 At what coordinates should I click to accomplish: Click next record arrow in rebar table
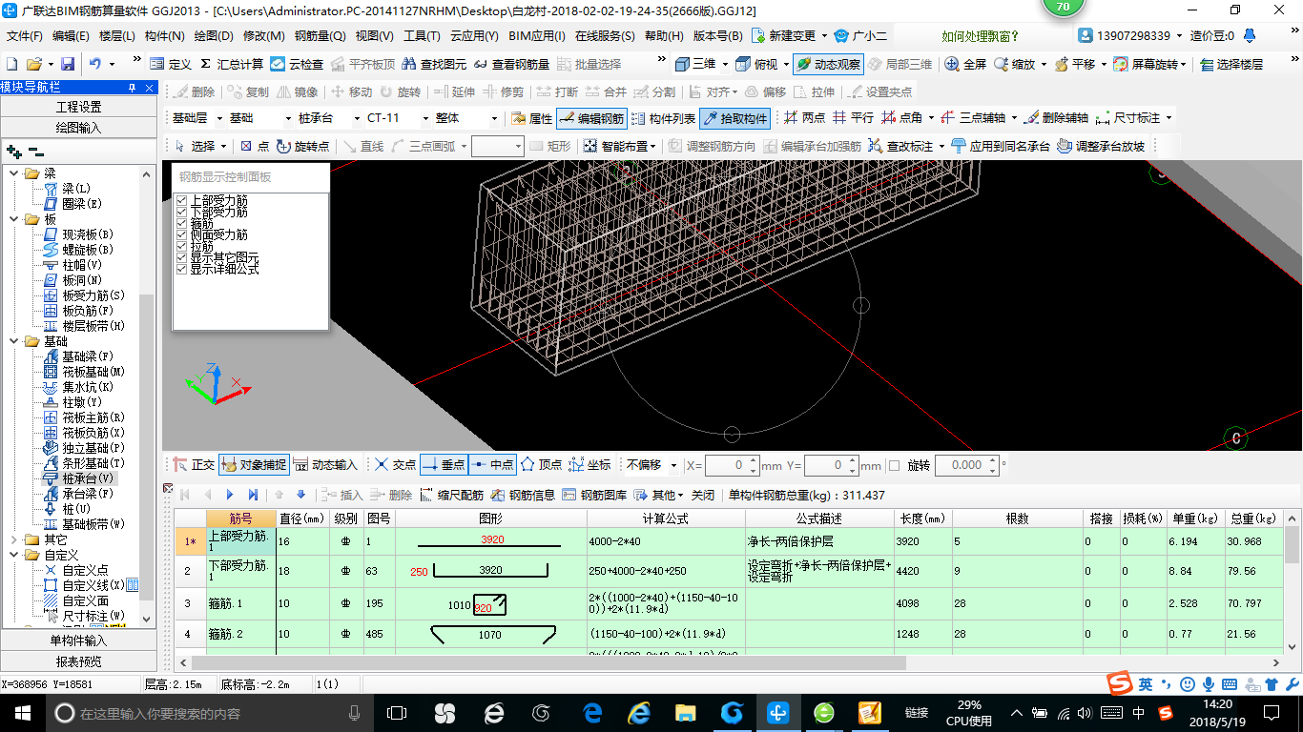tap(230, 495)
